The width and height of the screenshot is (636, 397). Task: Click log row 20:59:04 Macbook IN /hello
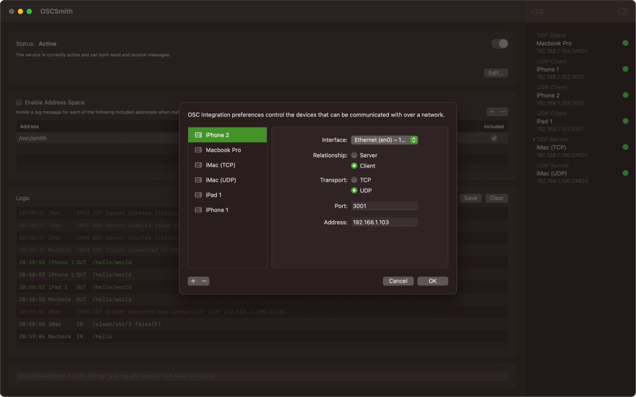262,336
